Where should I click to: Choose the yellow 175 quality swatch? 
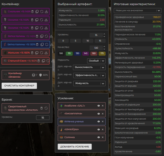[102, 54]
